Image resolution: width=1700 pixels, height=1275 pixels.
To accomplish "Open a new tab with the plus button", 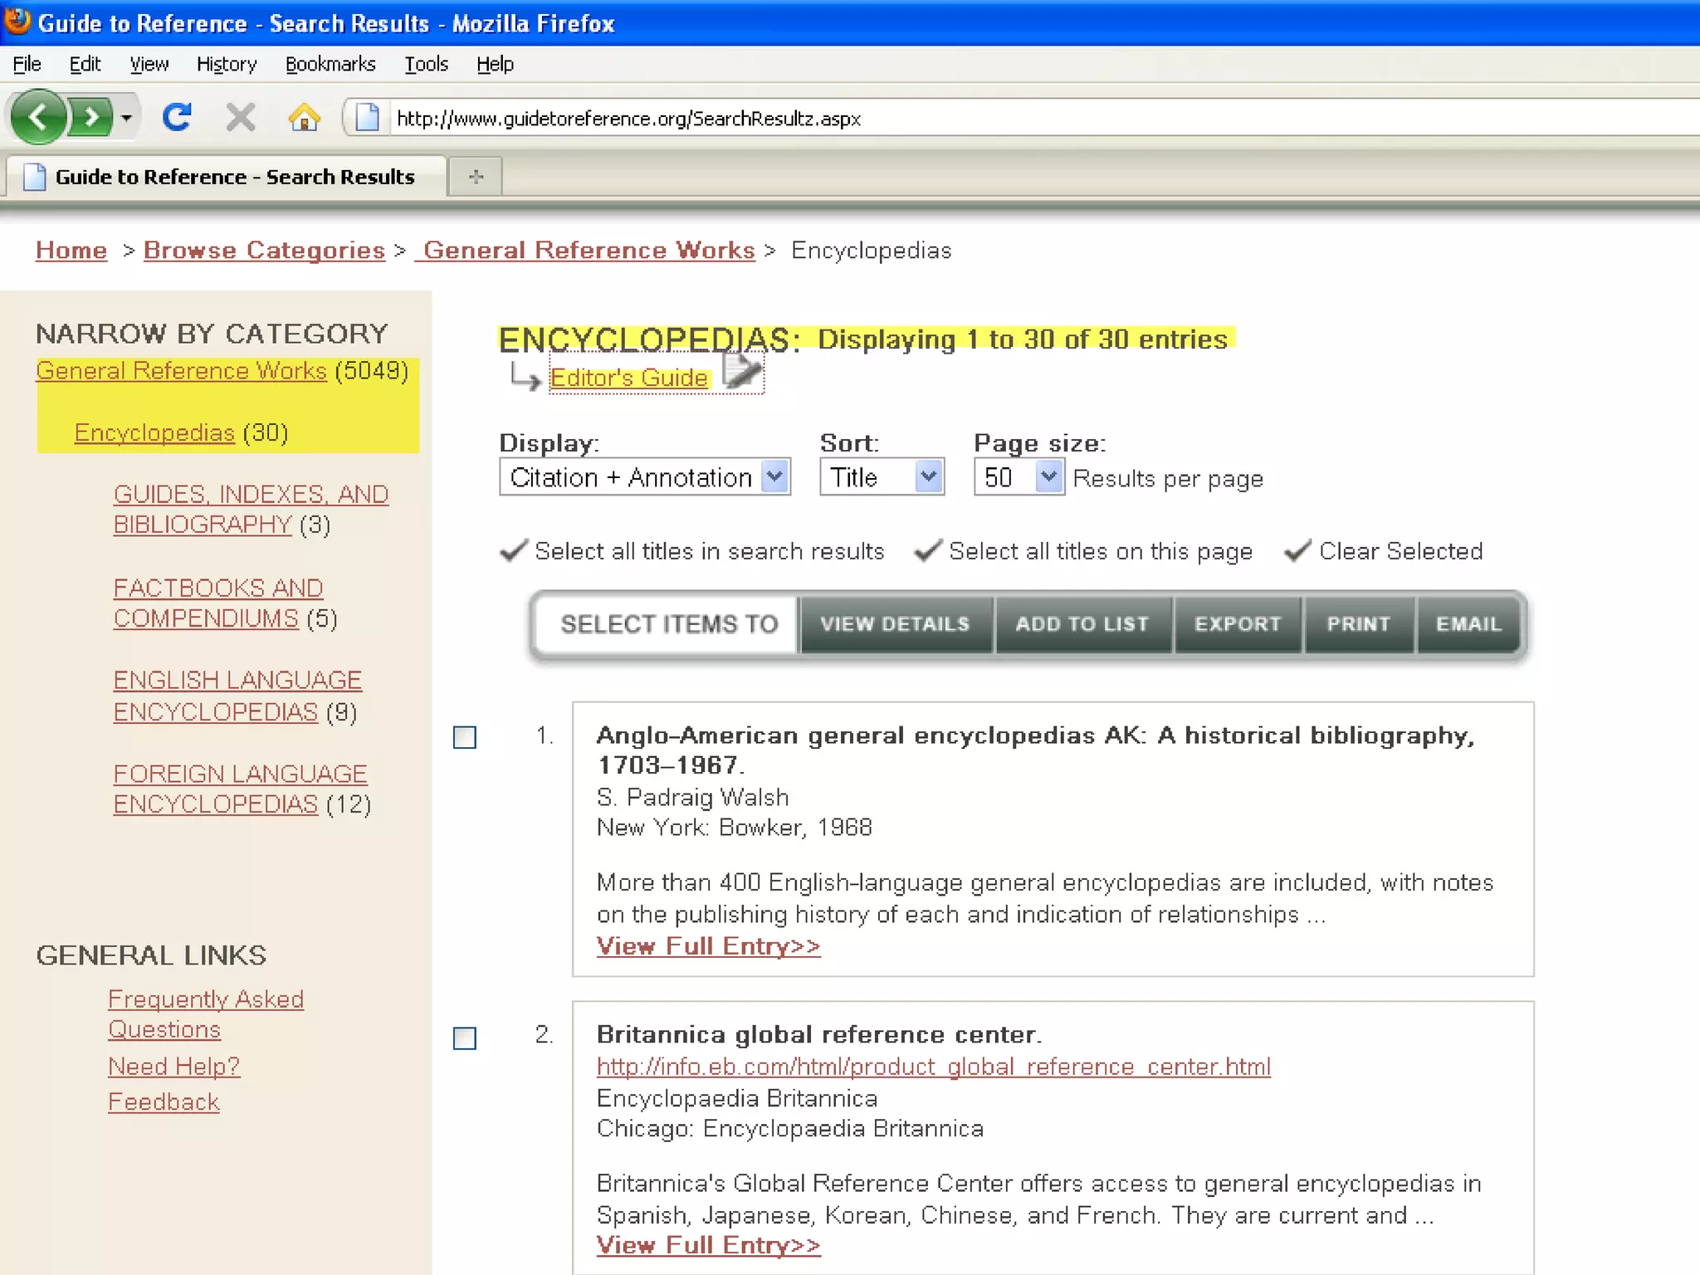I will (476, 177).
